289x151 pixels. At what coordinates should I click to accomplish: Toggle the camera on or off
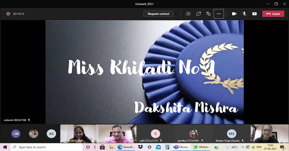pyautogui.click(x=234, y=14)
